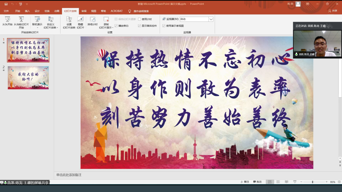
Task: Expand Custom Slide Show (自定义幻灯片放映) menu
Action: (x=51, y=23)
